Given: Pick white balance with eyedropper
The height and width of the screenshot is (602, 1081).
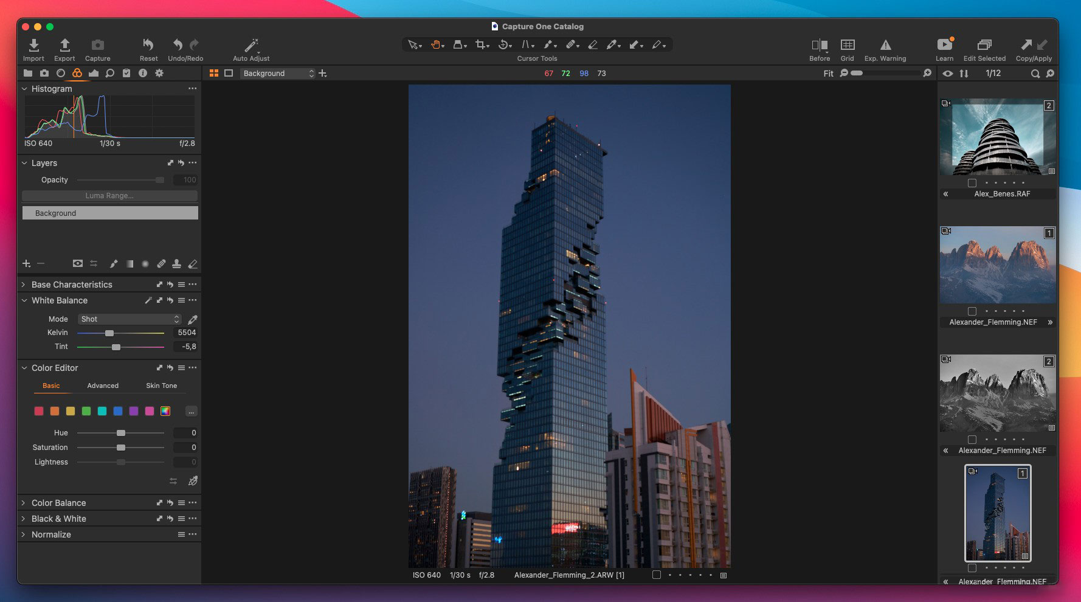Looking at the screenshot, I should 193,319.
